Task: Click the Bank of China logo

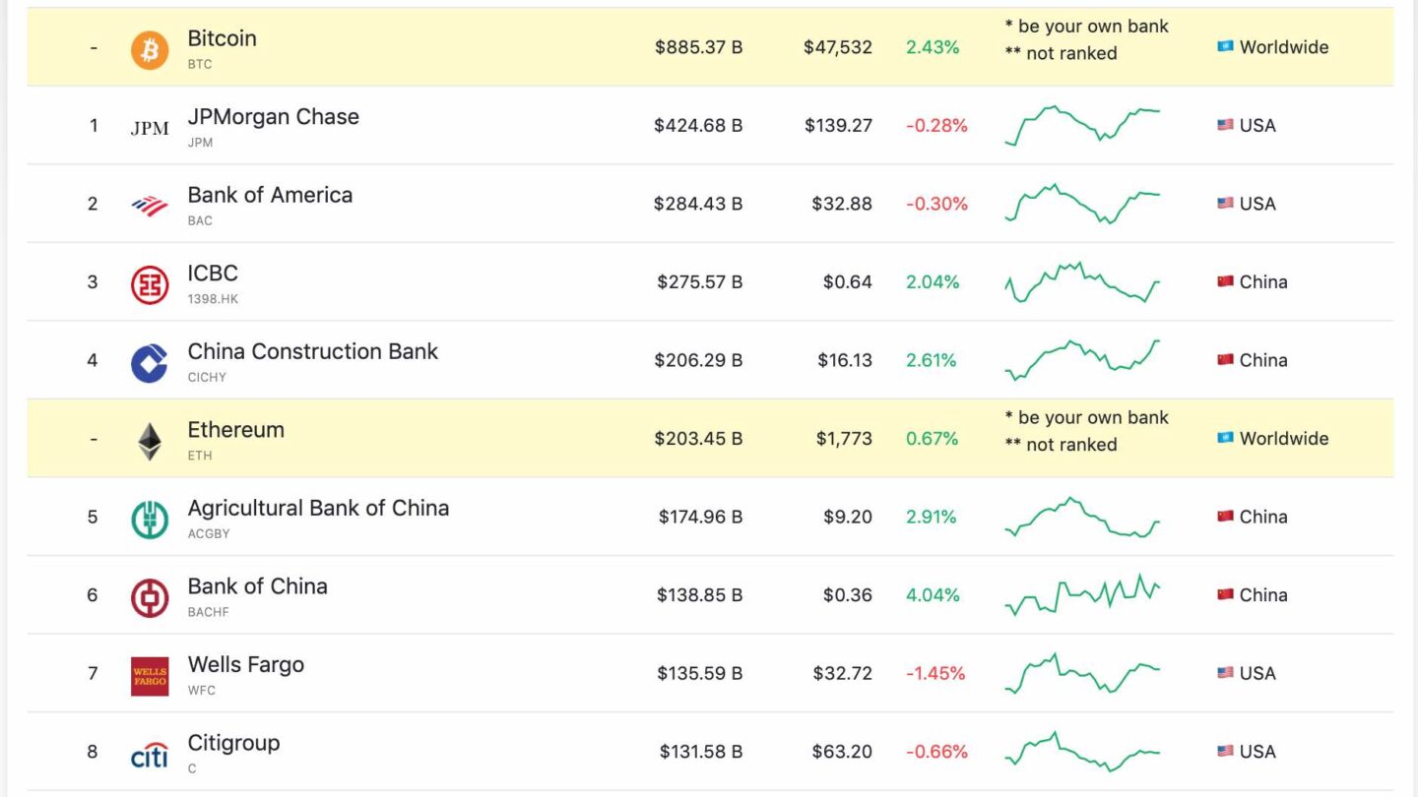Action: (150, 597)
